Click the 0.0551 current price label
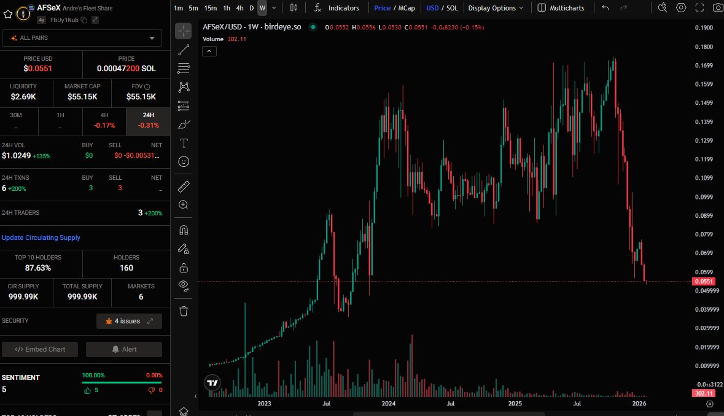The height and width of the screenshot is (416, 724). point(703,282)
